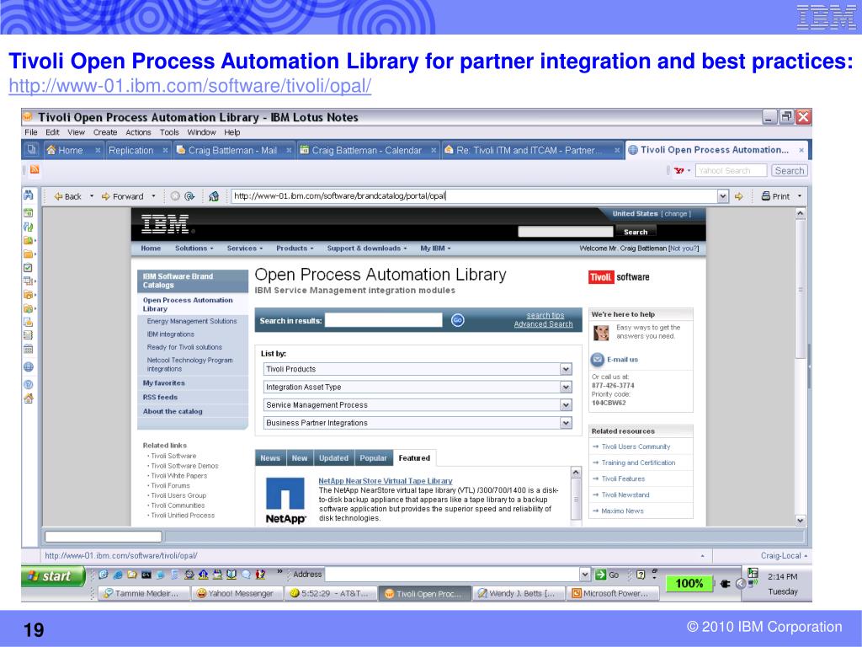Viewport: 862px width, 647px height.
Task: Click the binoculars search icon in the Notes sidebar
Action: coord(28,195)
